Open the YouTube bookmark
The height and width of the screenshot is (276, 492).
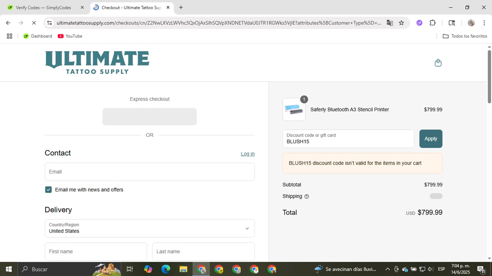[x=70, y=36]
